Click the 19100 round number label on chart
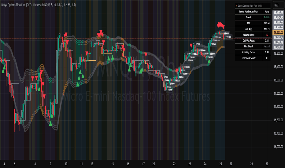The image size is (285, 168). pos(198,44)
